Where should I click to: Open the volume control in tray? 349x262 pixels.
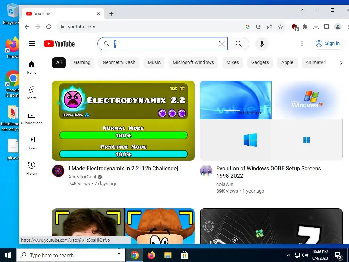point(305,255)
